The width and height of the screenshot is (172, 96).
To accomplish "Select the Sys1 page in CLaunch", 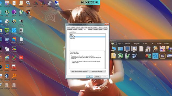I will [113, 43].
